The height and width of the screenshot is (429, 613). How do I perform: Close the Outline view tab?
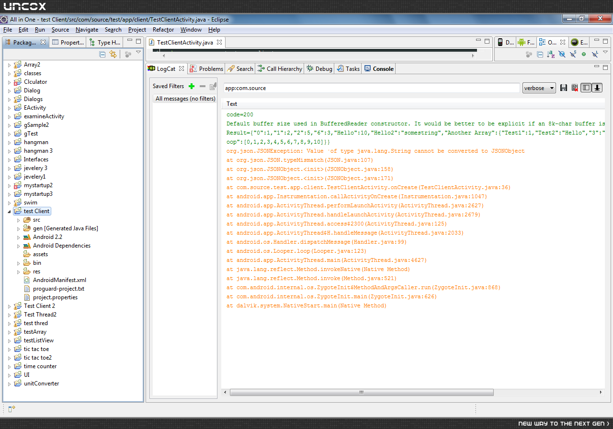[x=562, y=42]
